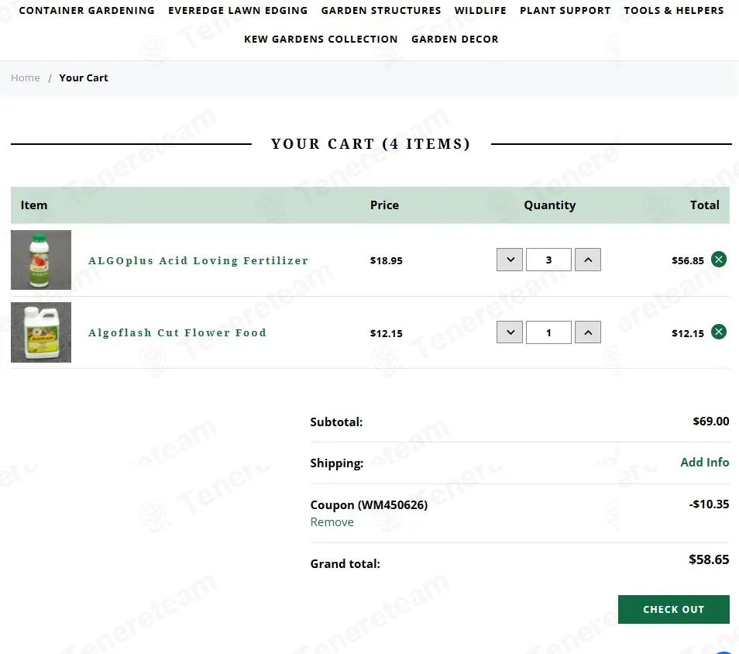
Task: Increase quantity of Algoflash Cut Flower Food
Action: (588, 332)
